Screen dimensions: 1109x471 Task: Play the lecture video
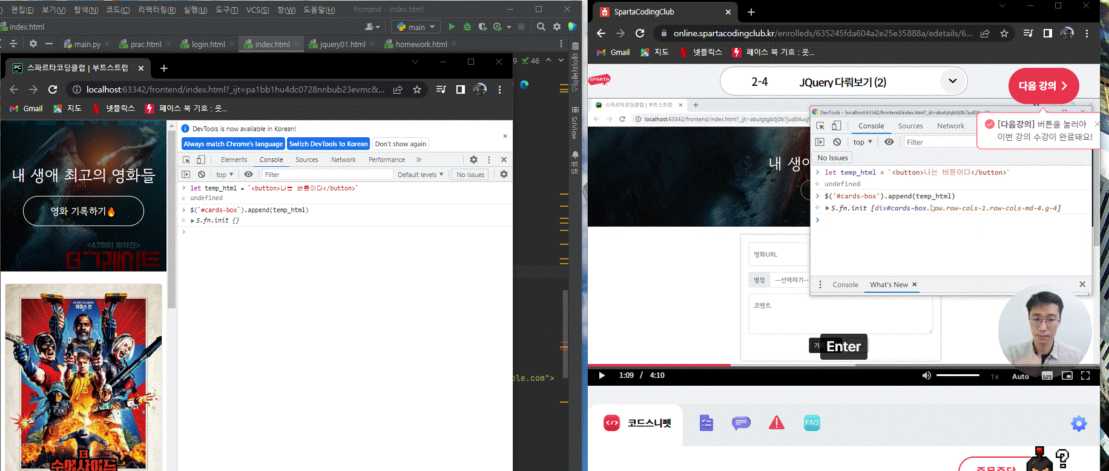pyautogui.click(x=602, y=375)
